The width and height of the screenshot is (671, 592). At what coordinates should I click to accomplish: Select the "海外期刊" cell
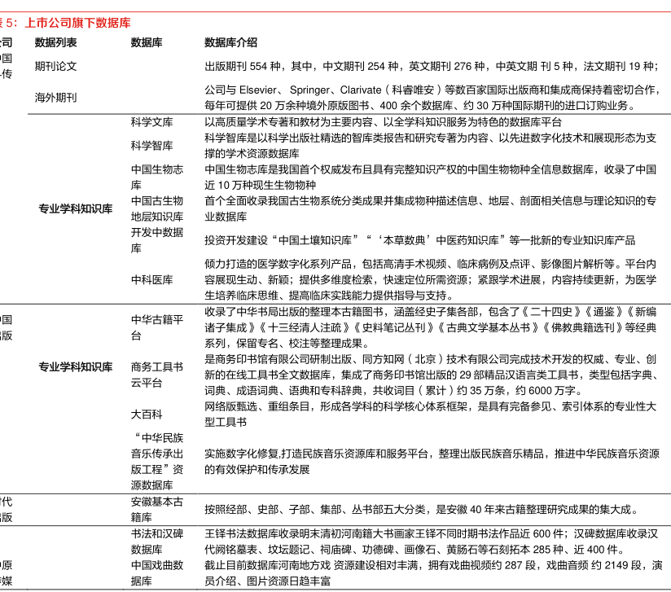(55, 98)
